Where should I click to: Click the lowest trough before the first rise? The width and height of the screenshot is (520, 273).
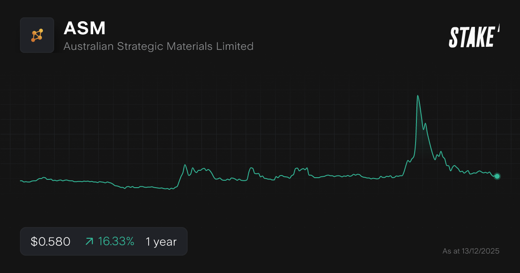pos(170,189)
